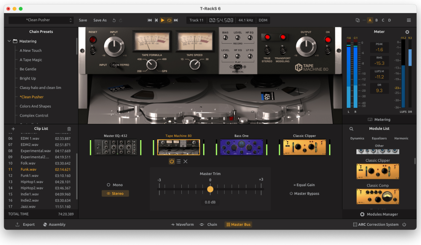
Task: Filter modules by Dynamics
Action: pyautogui.click(x=357, y=139)
